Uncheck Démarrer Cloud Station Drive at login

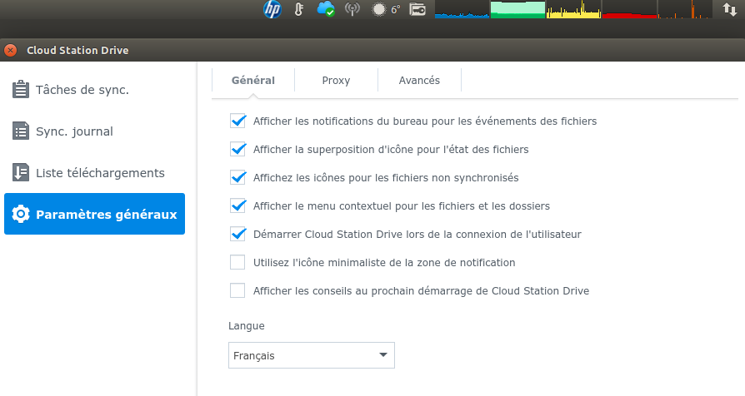tap(237, 235)
